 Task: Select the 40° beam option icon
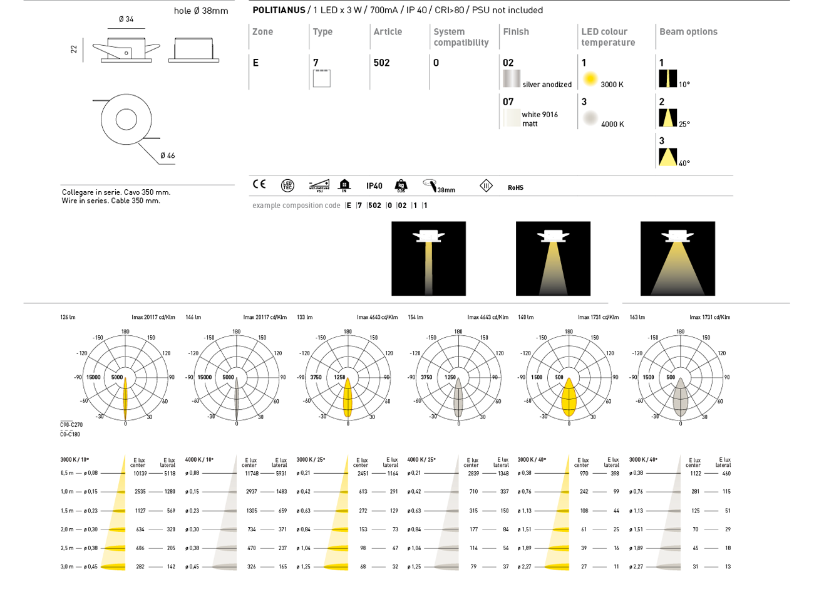click(x=667, y=157)
